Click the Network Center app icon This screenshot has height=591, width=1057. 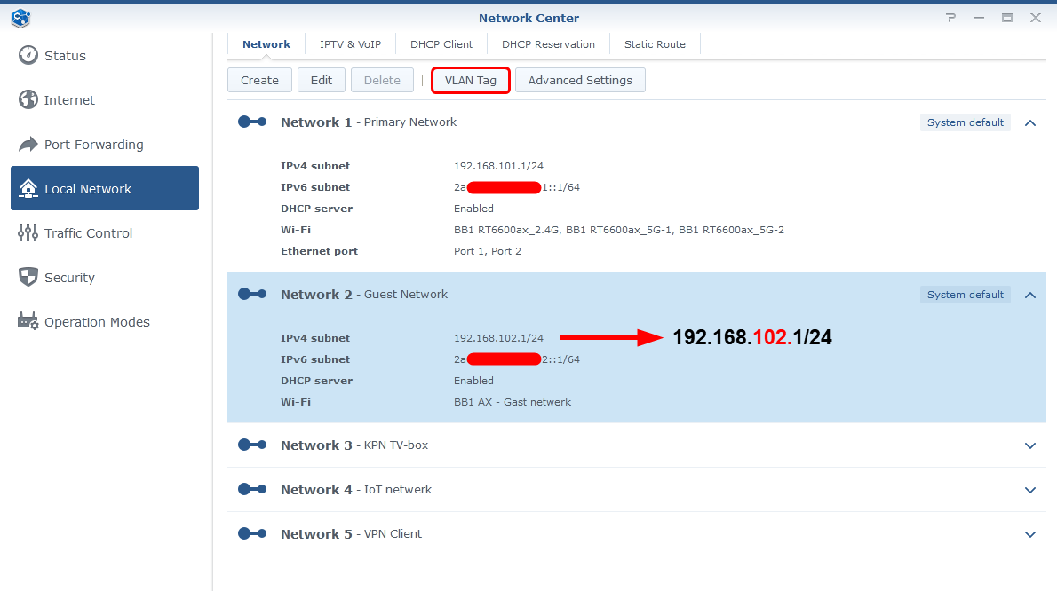21,18
